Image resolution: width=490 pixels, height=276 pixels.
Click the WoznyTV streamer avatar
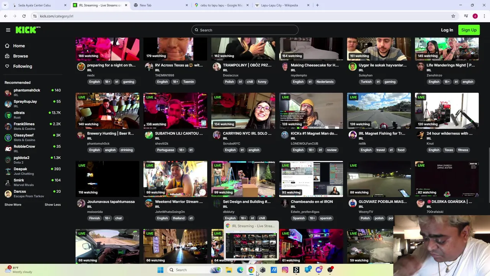click(353, 203)
